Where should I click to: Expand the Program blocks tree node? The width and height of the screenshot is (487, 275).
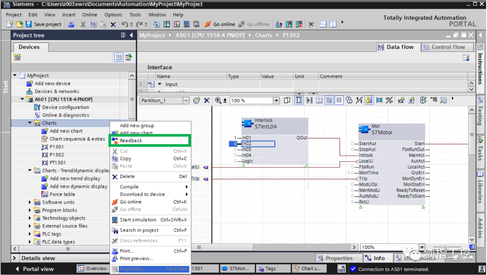[x=30, y=210]
